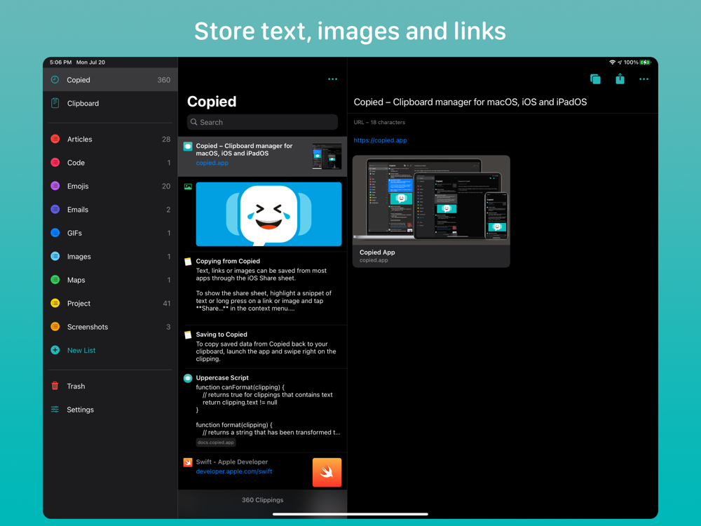Click the docs.copied.app tag

(216, 443)
